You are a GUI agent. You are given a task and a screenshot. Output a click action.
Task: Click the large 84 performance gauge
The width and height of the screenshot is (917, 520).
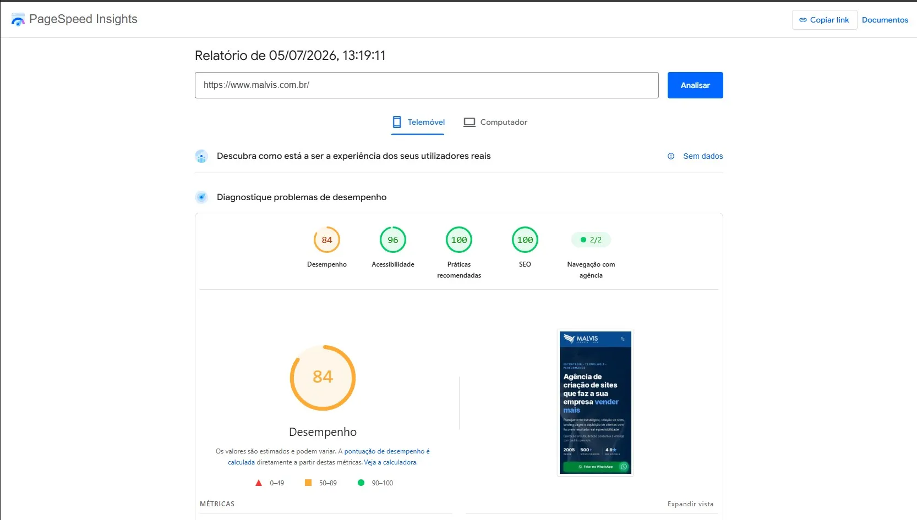pos(323,378)
